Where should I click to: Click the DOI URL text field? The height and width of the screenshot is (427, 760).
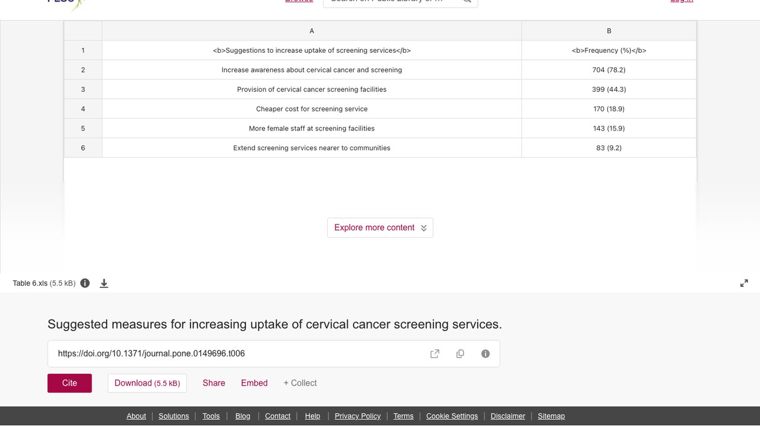[x=274, y=353]
